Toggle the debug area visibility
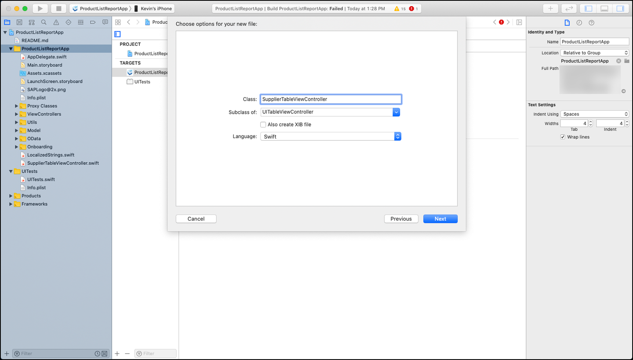This screenshot has width=633, height=360. pyautogui.click(x=604, y=8)
